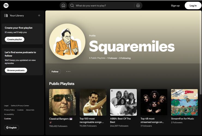
Task: Click the Log in button
Action: pos(193,5)
